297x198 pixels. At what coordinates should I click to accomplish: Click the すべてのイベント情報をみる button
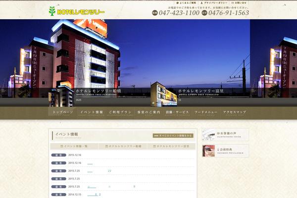point(173,136)
